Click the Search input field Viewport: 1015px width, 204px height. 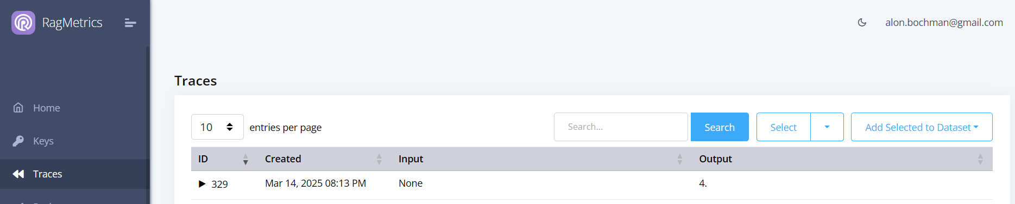click(621, 127)
